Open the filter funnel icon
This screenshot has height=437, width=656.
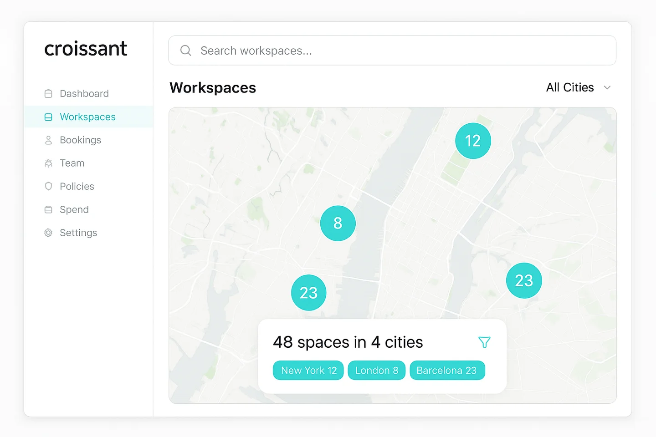point(484,342)
